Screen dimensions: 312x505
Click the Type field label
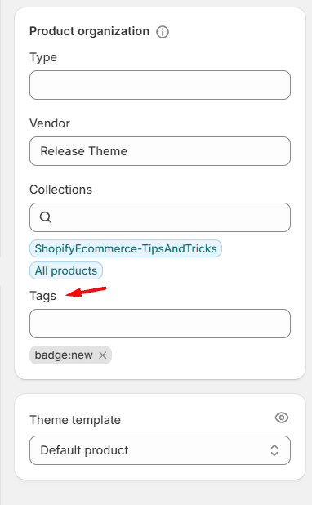(x=43, y=57)
